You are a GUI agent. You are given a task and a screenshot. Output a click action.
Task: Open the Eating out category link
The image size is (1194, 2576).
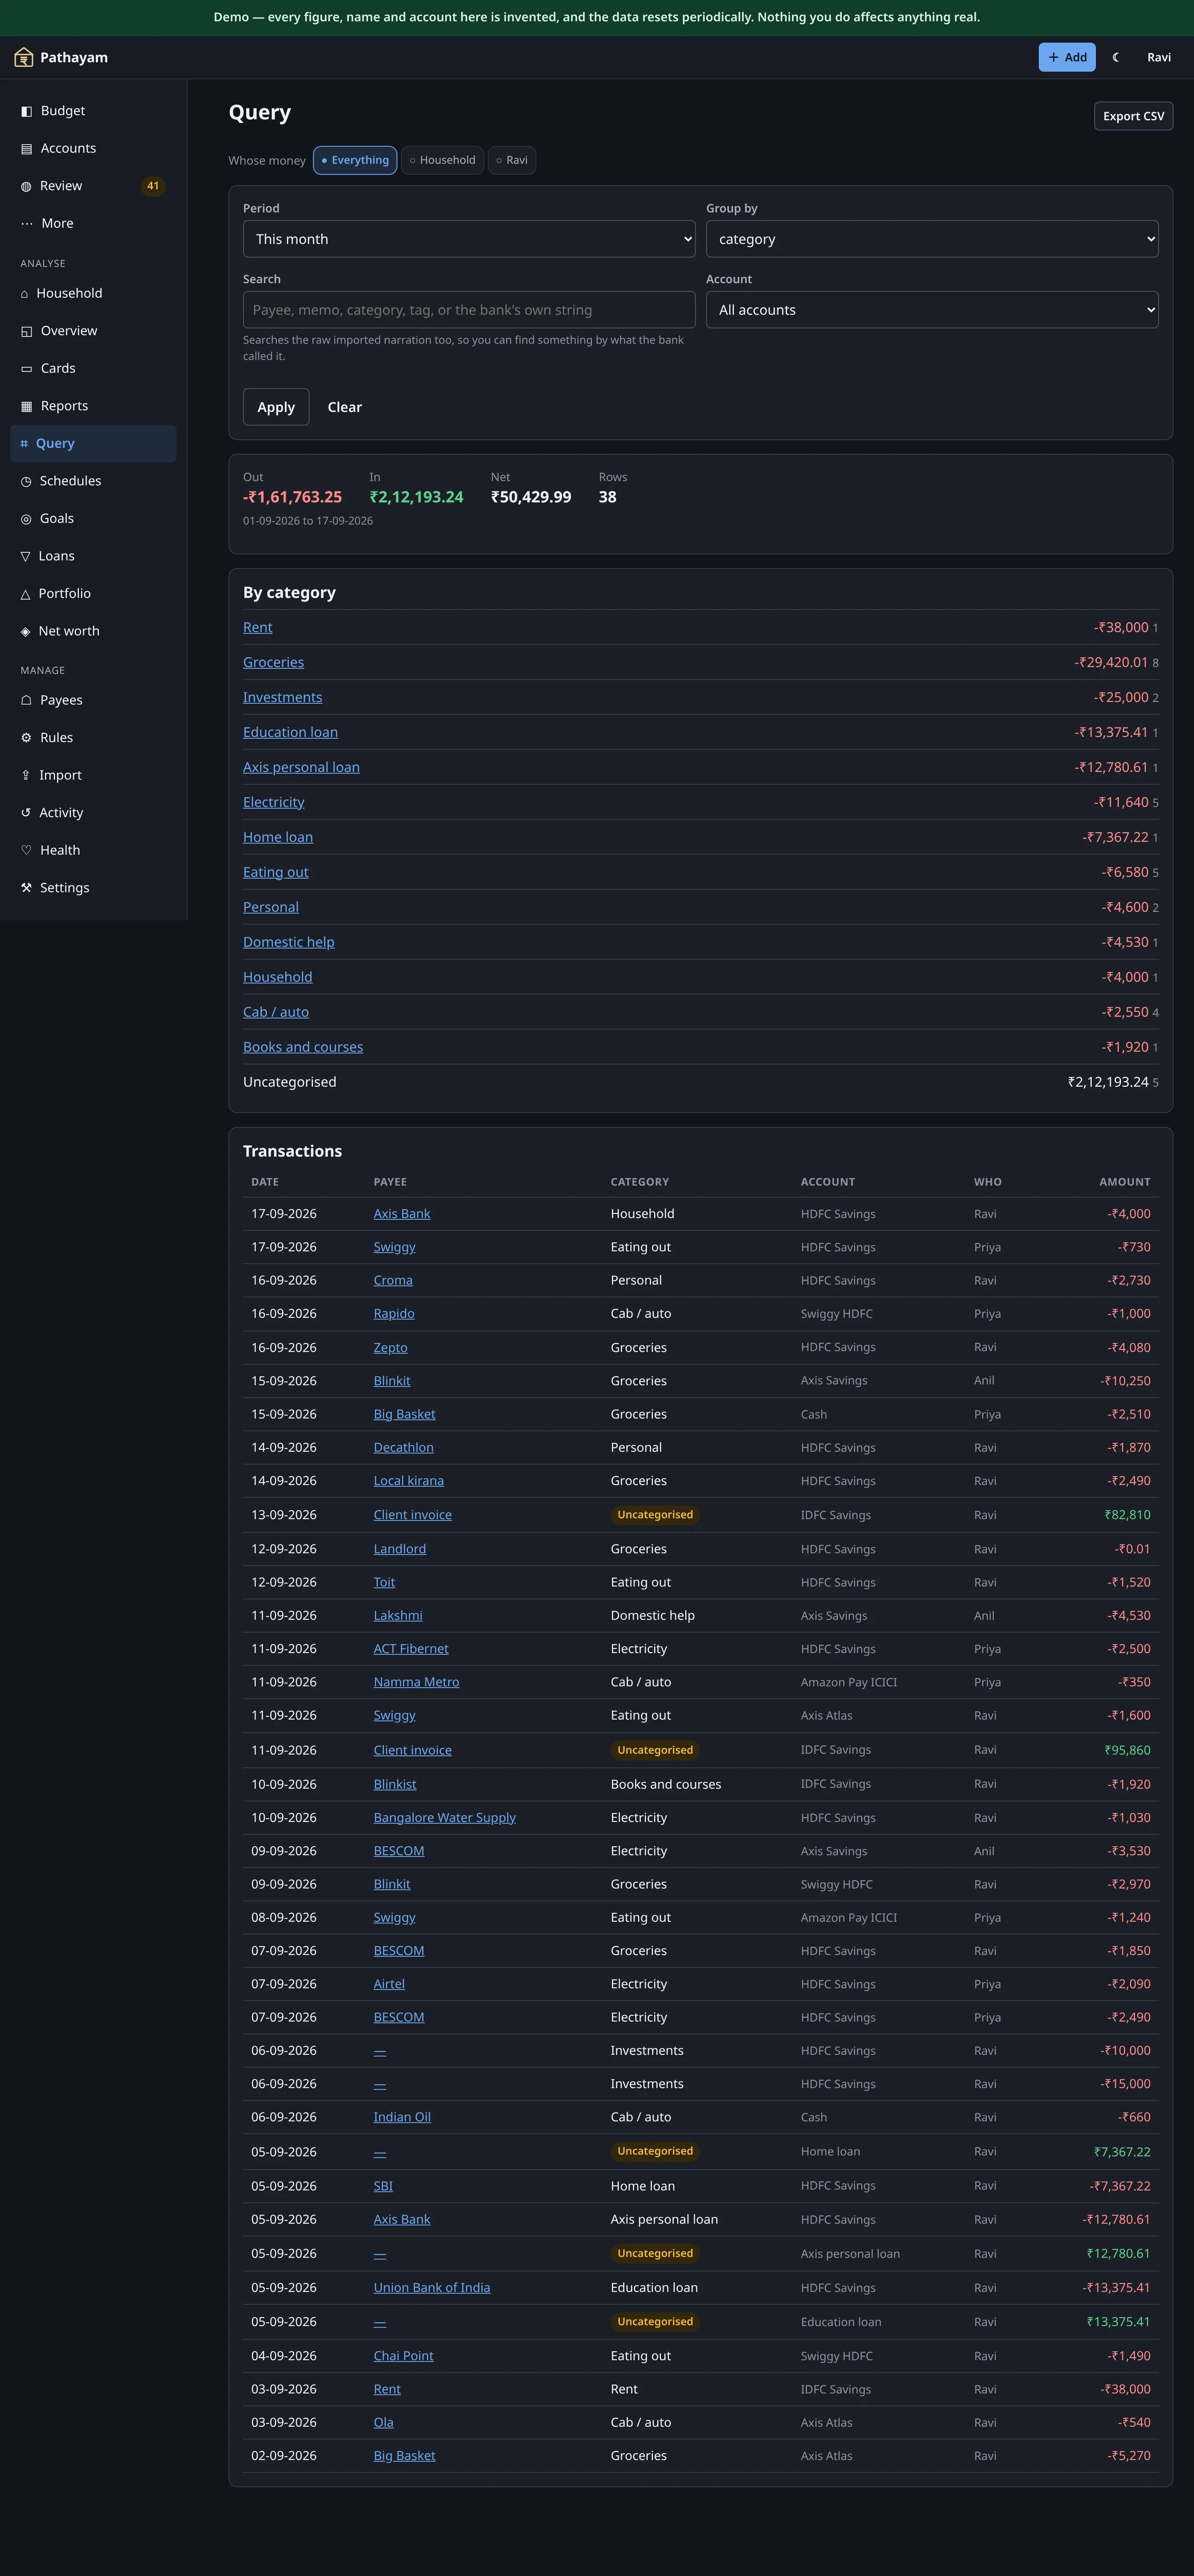point(275,872)
